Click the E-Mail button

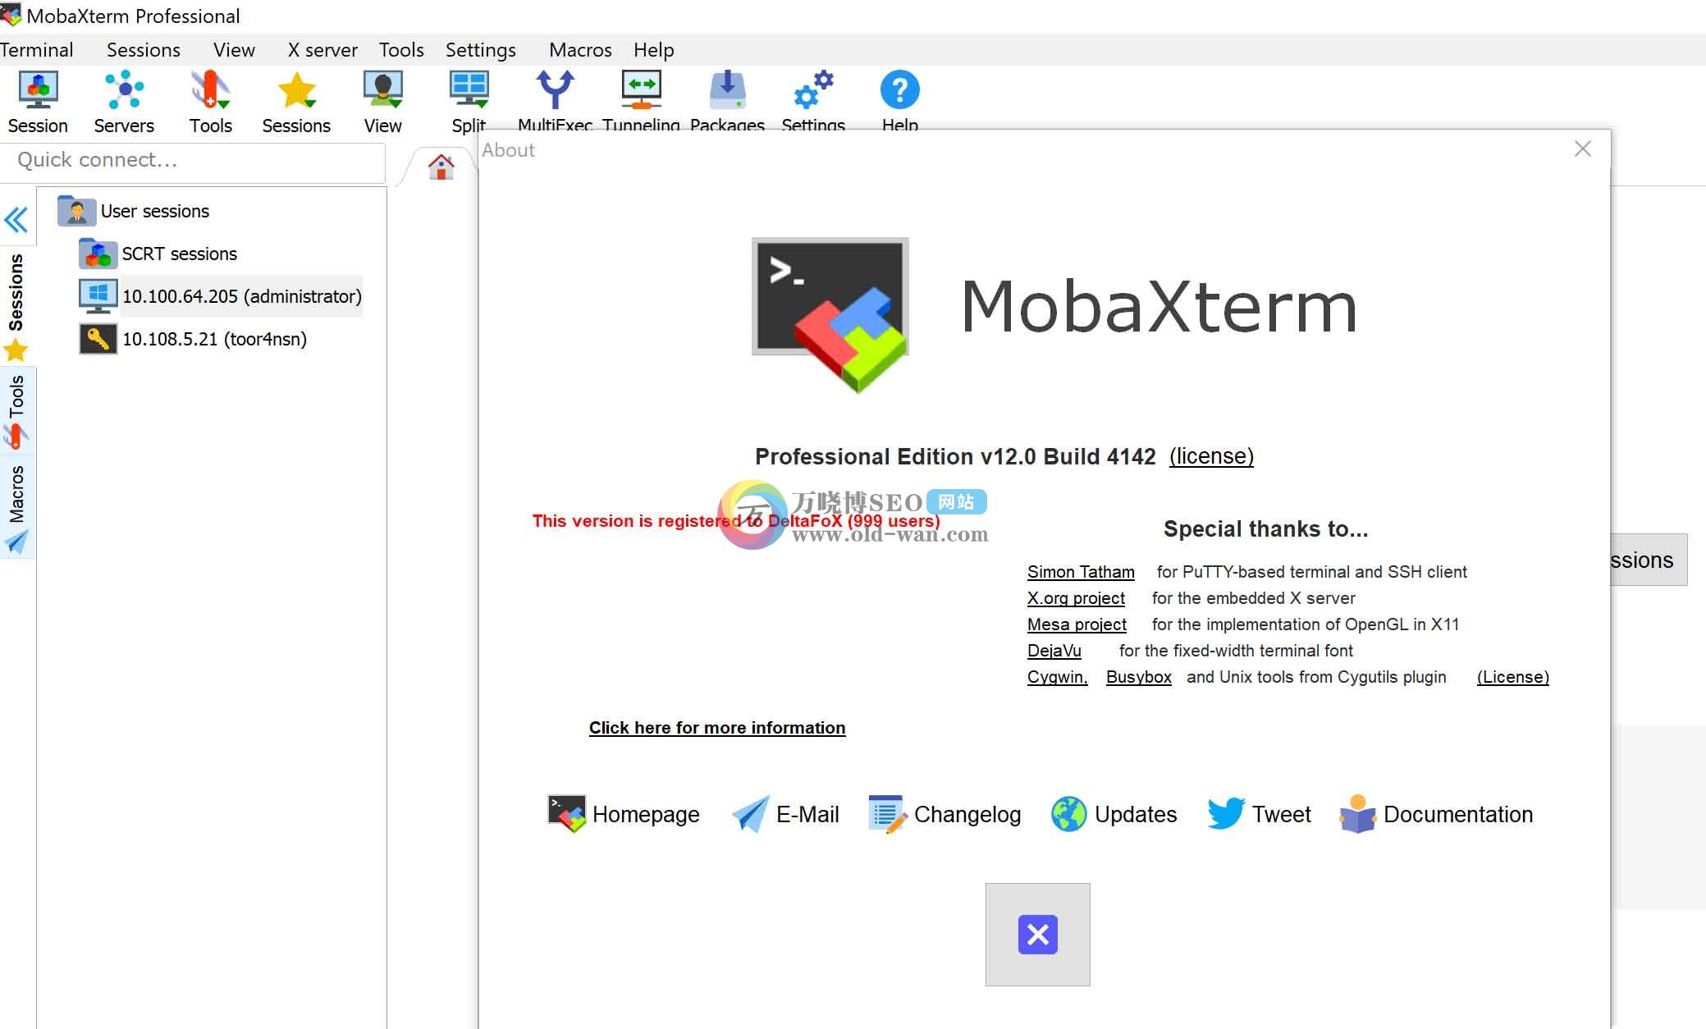pos(785,814)
